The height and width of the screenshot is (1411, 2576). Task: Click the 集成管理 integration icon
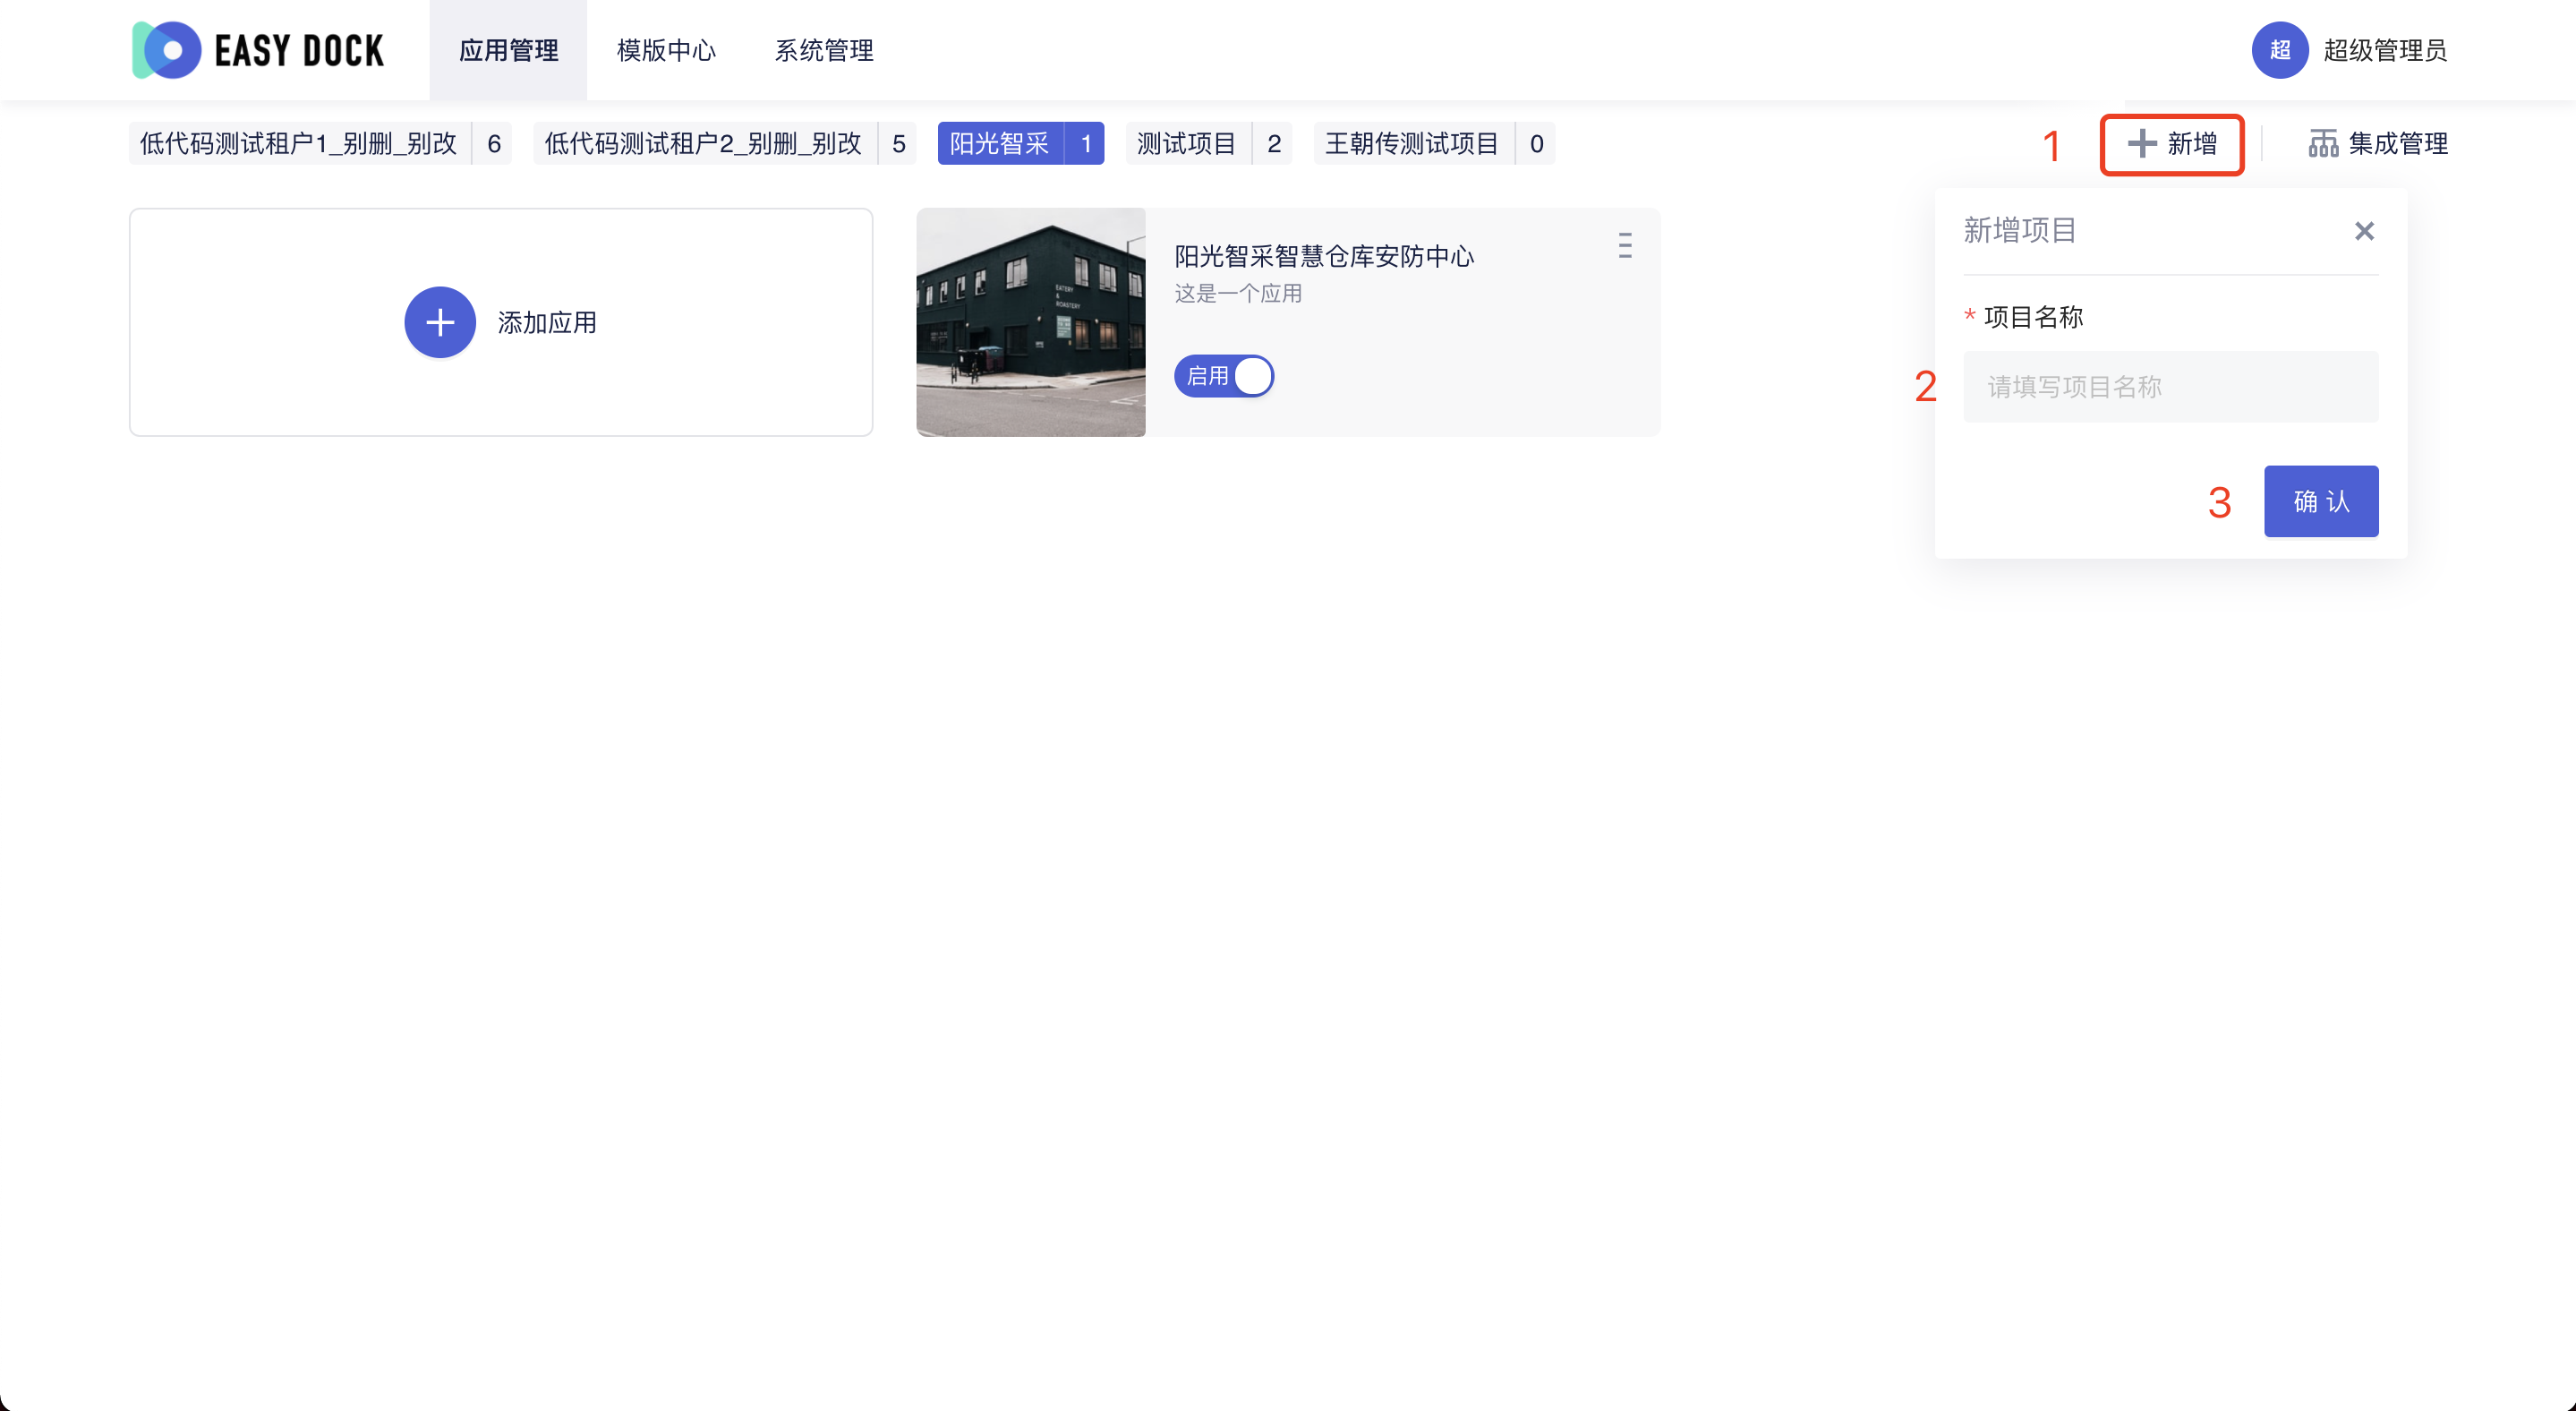(x=2322, y=144)
